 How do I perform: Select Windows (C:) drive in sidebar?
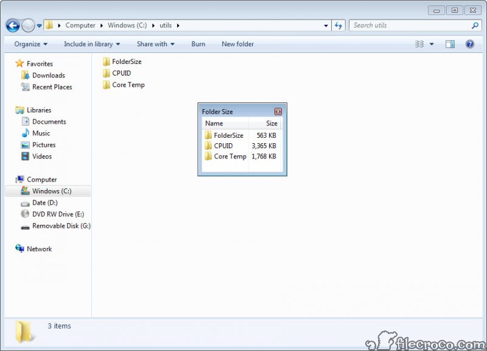pyautogui.click(x=48, y=191)
